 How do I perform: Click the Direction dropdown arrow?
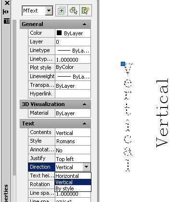[86, 167]
